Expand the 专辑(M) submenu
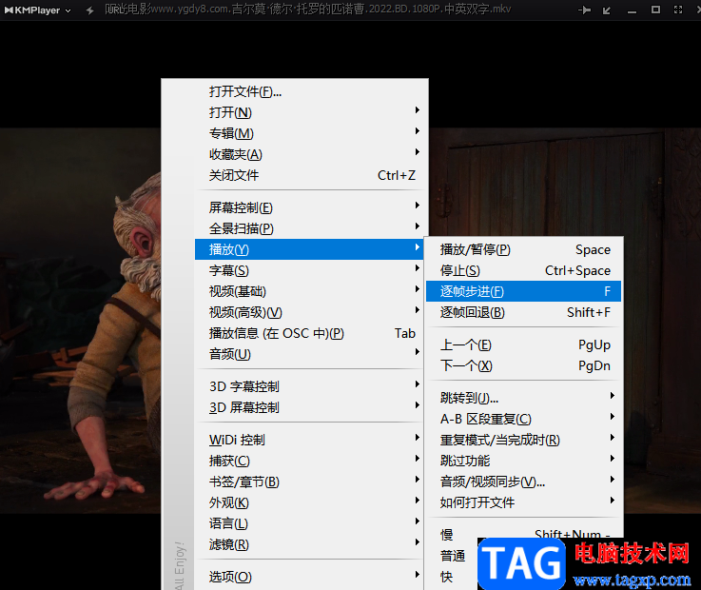701x590 pixels. 309,133
